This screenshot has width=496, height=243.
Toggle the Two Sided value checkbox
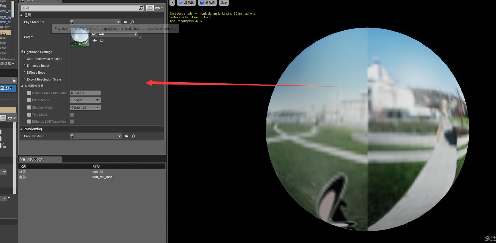tap(72, 115)
